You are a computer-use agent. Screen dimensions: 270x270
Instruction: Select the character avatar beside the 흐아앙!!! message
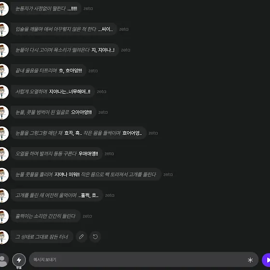[x=3, y=71]
